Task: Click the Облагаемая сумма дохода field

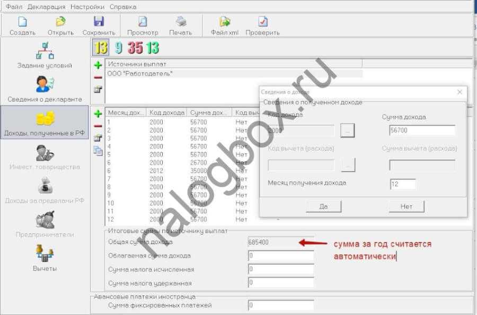Action: point(281,256)
